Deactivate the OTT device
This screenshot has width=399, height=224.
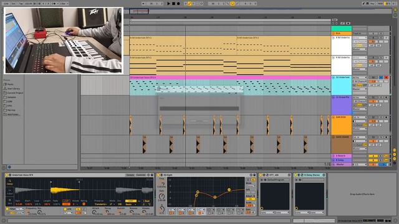point(261,175)
